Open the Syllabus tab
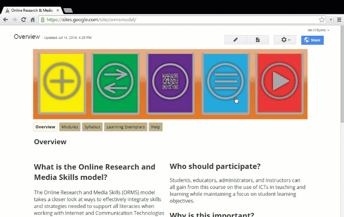This screenshot has height=217, width=344. [93, 127]
